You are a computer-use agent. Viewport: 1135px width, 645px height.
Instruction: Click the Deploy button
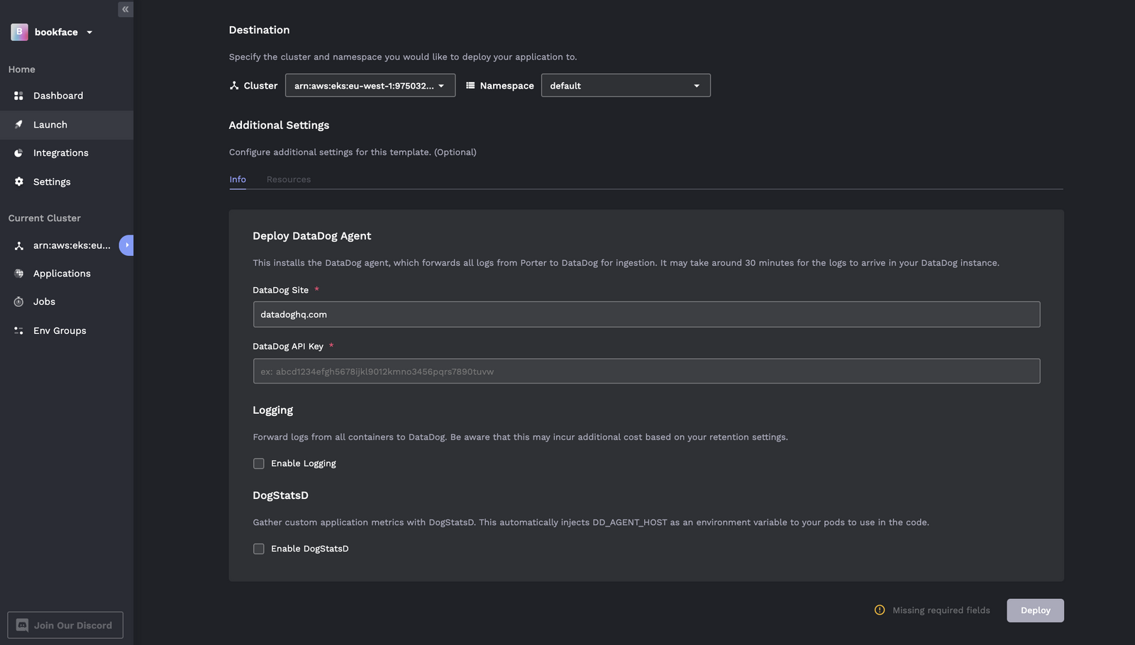click(x=1035, y=610)
